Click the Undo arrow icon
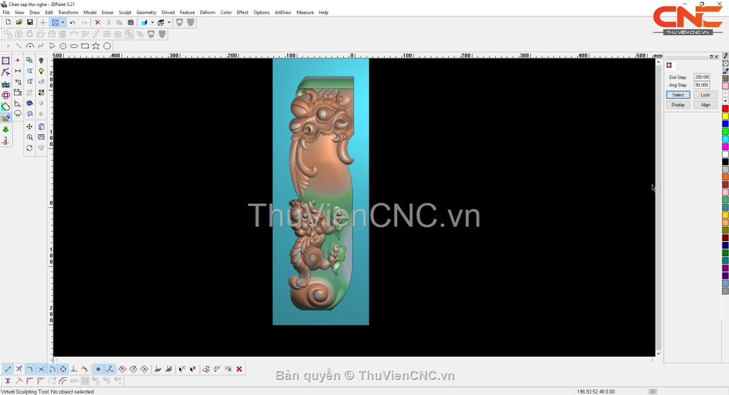This screenshot has width=729, height=395. click(x=72, y=22)
